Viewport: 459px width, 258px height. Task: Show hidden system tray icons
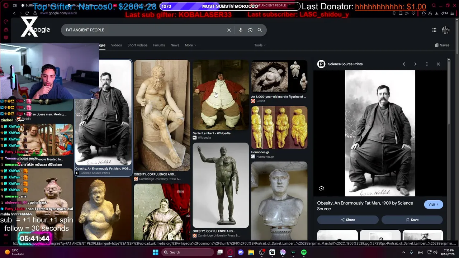(x=403, y=252)
